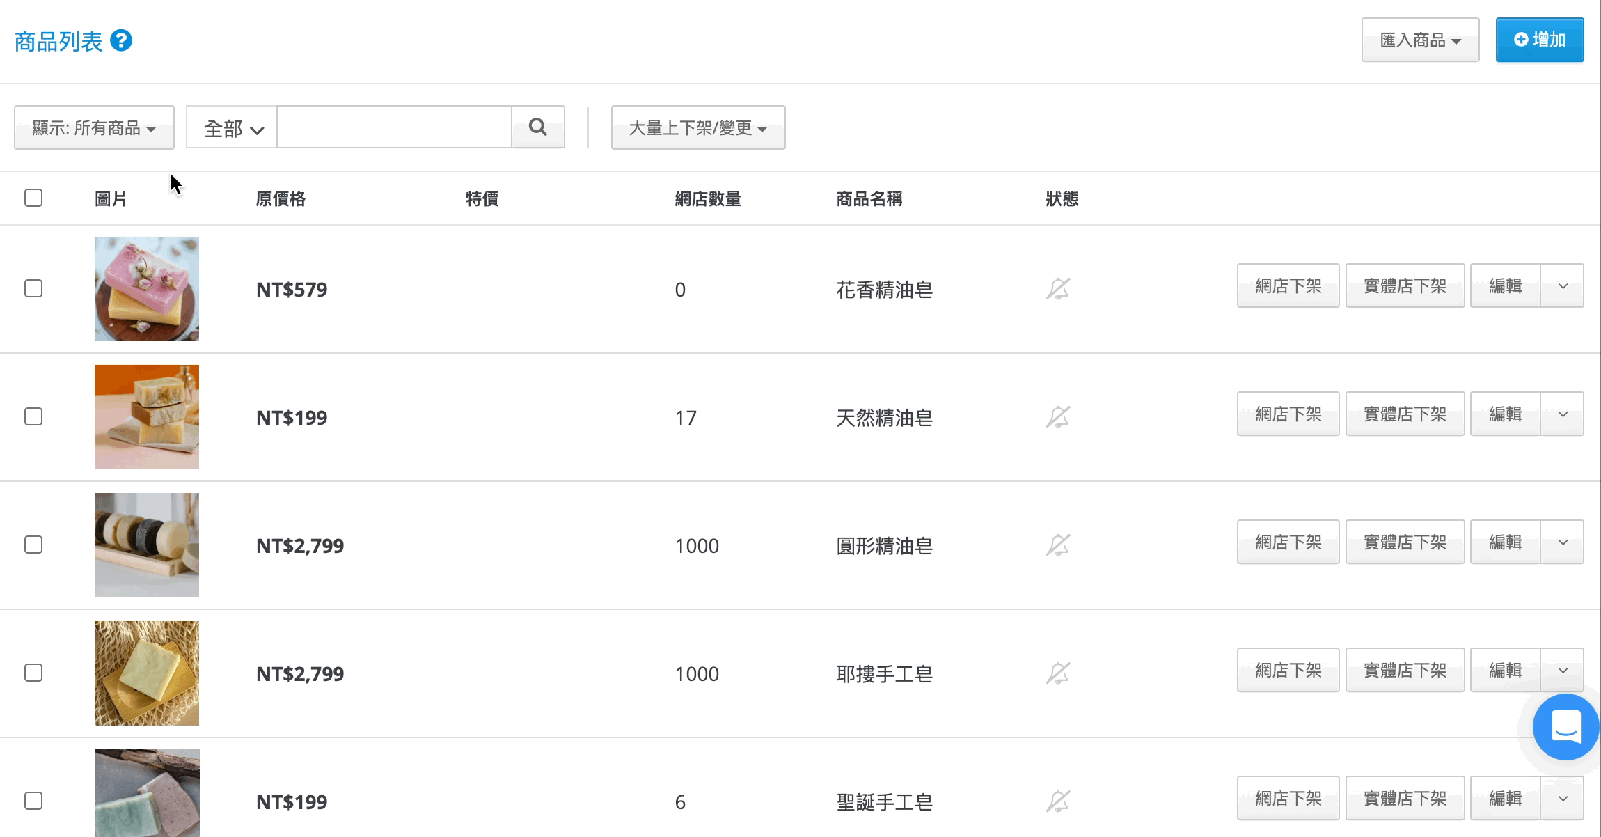Open the 天然精油皂 stacked soap thumbnail
Screen dimensions: 1601x837
point(147,416)
